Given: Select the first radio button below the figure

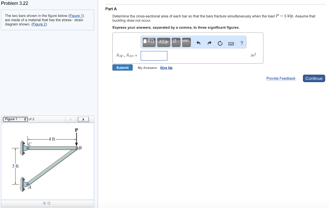Looking at the screenshot, I should point(44,203).
